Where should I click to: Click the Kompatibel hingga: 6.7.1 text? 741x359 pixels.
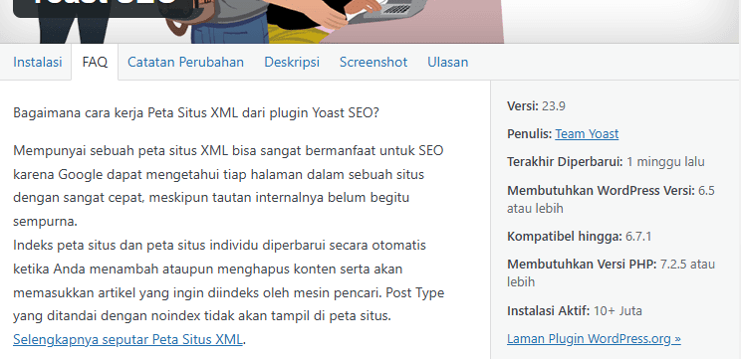(x=579, y=237)
